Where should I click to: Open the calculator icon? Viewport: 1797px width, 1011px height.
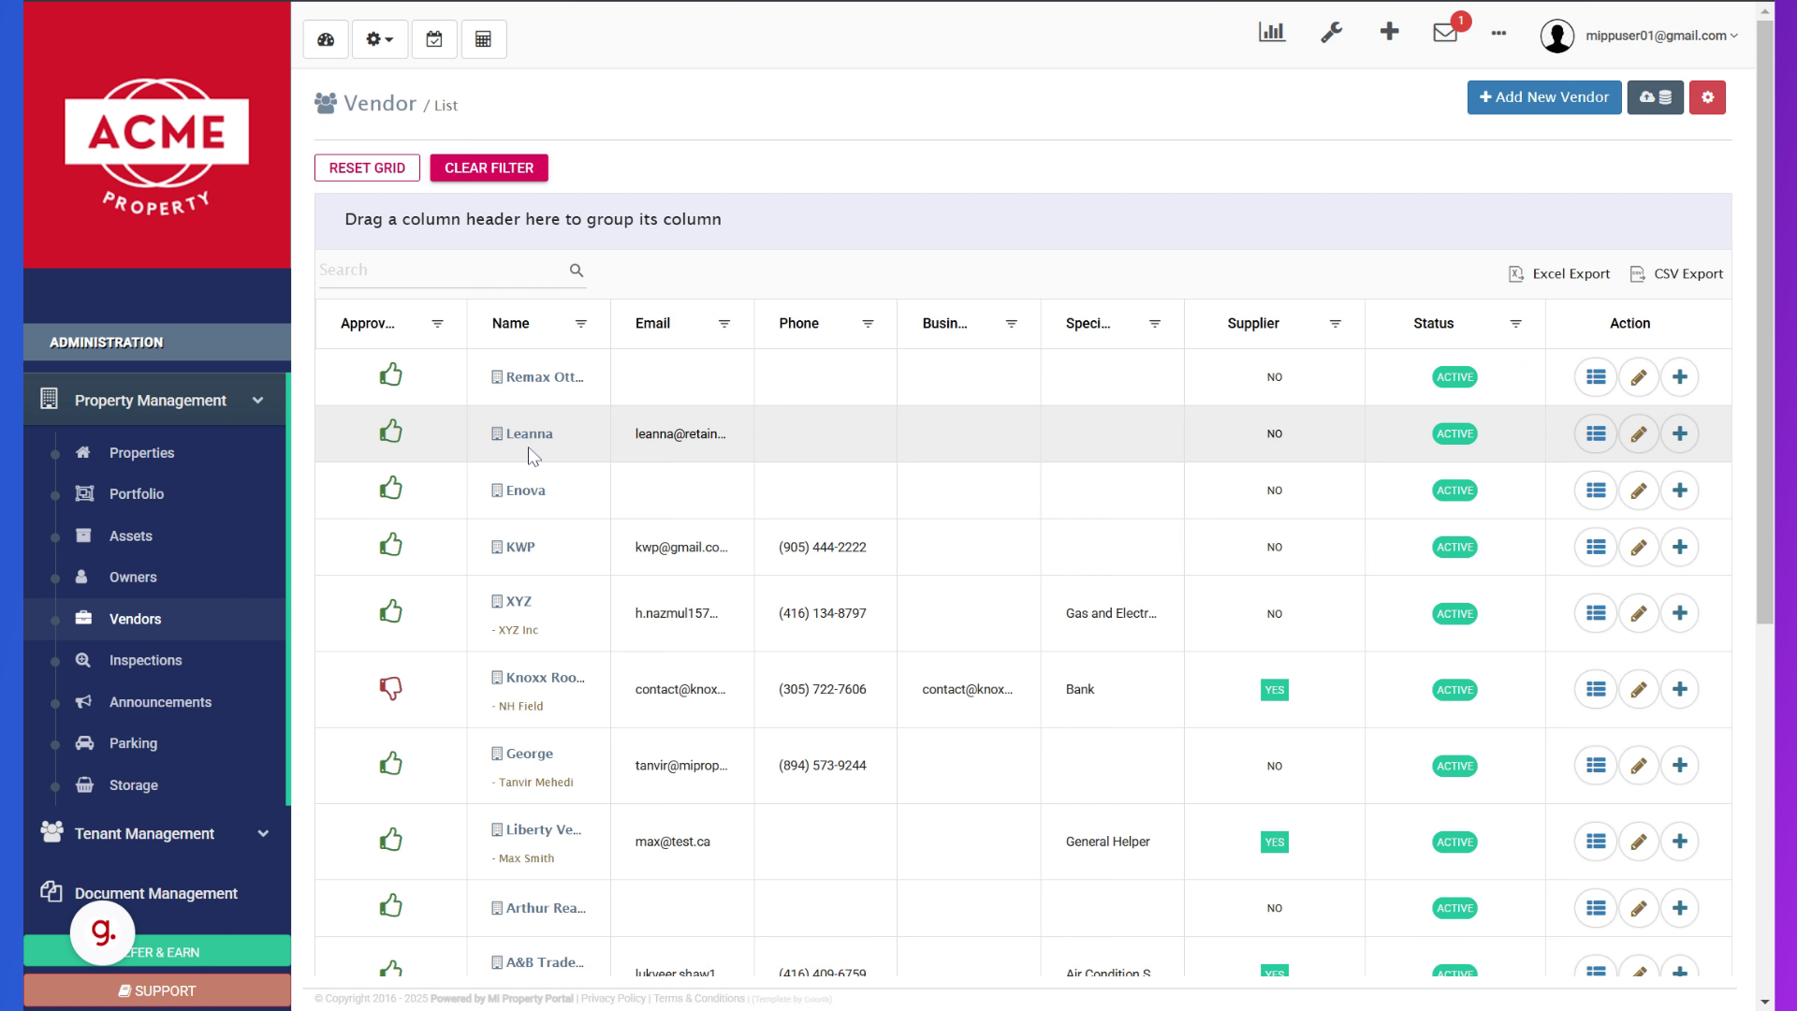[483, 39]
